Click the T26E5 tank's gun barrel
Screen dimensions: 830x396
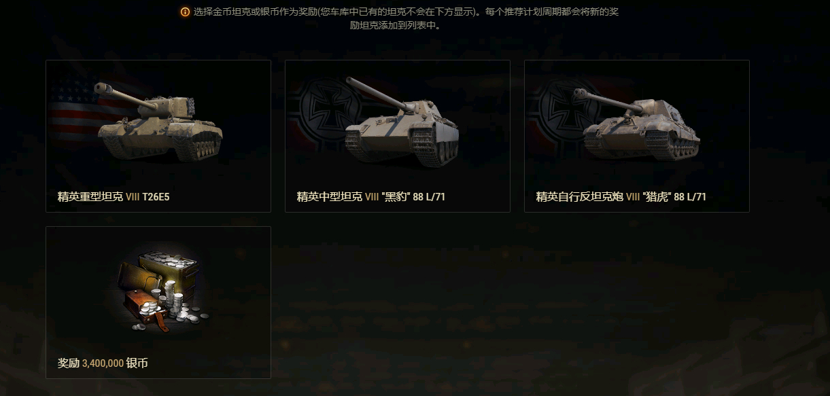pos(121,95)
